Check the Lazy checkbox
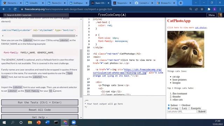 180,108
